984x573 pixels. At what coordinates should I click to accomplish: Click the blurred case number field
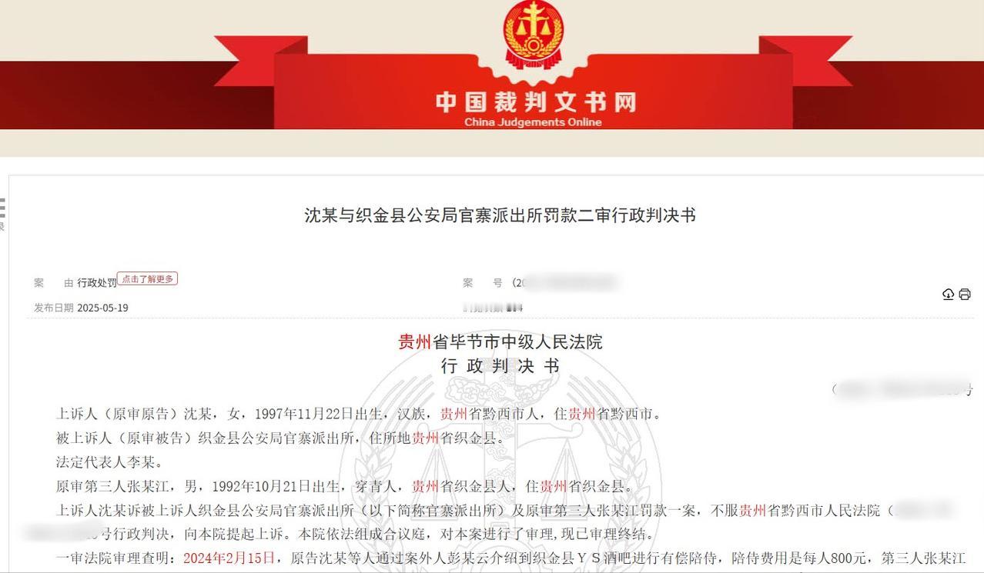564,282
